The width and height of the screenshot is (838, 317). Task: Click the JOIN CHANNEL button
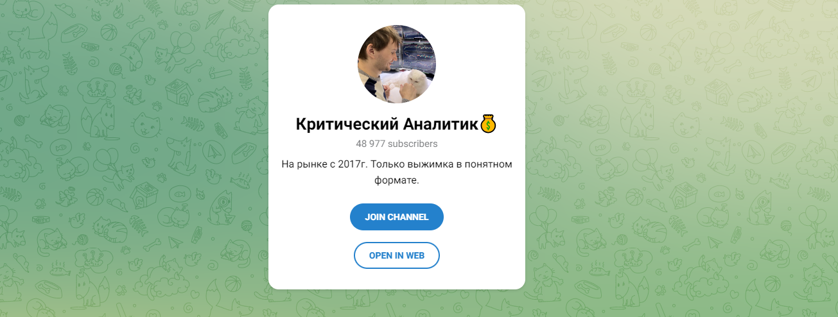pyautogui.click(x=397, y=217)
